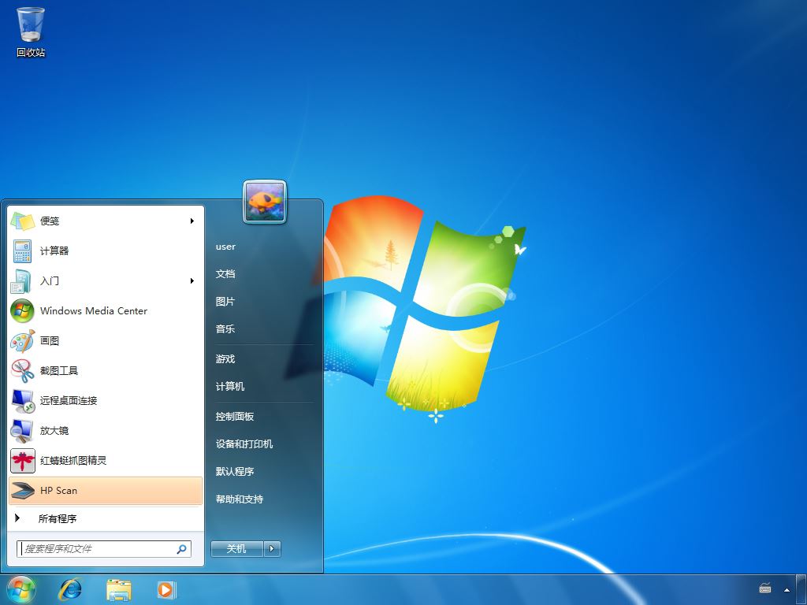Image resolution: width=807 pixels, height=605 pixels.
Task: Launch the Windows Media Center icon
Action: point(22,310)
